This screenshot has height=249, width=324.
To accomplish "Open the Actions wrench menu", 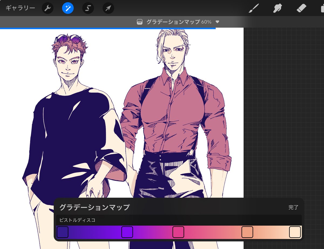I will tap(48, 8).
